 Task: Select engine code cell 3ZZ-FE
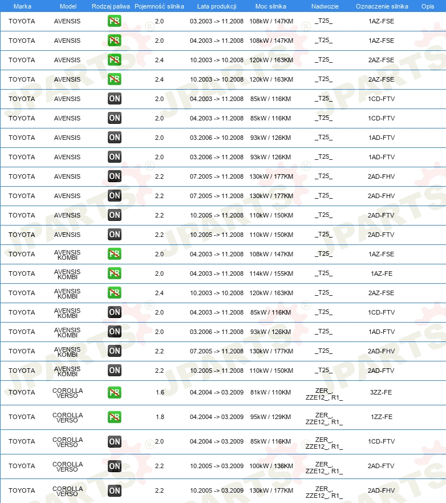[x=381, y=392]
